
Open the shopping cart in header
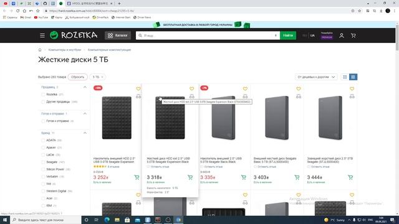353,35
